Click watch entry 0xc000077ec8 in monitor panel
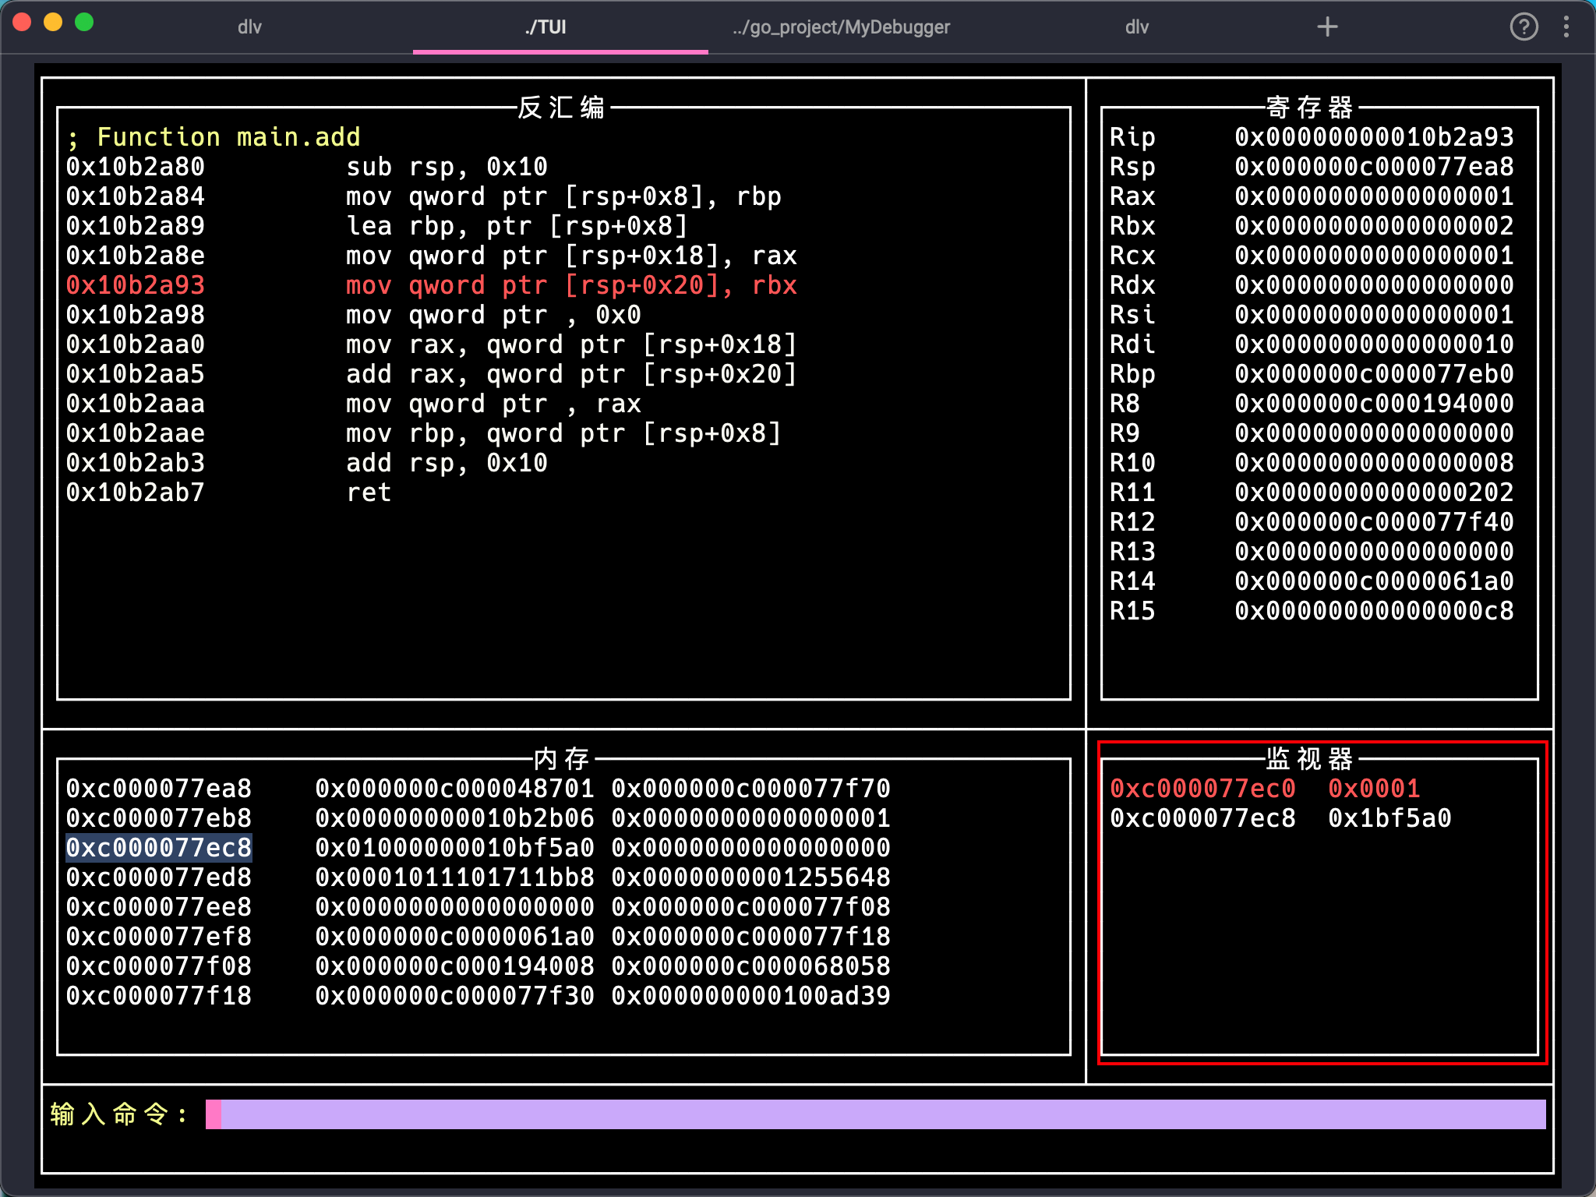This screenshot has height=1197, width=1596. click(x=1202, y=818)
